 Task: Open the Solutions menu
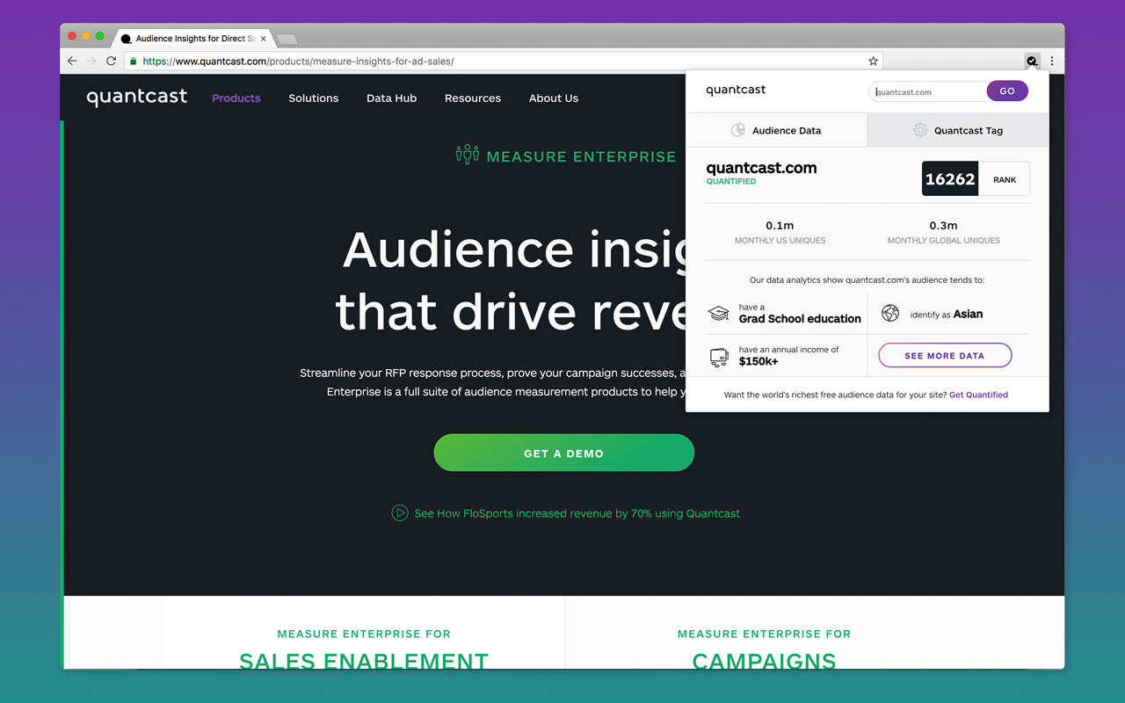tap(314, 98)
